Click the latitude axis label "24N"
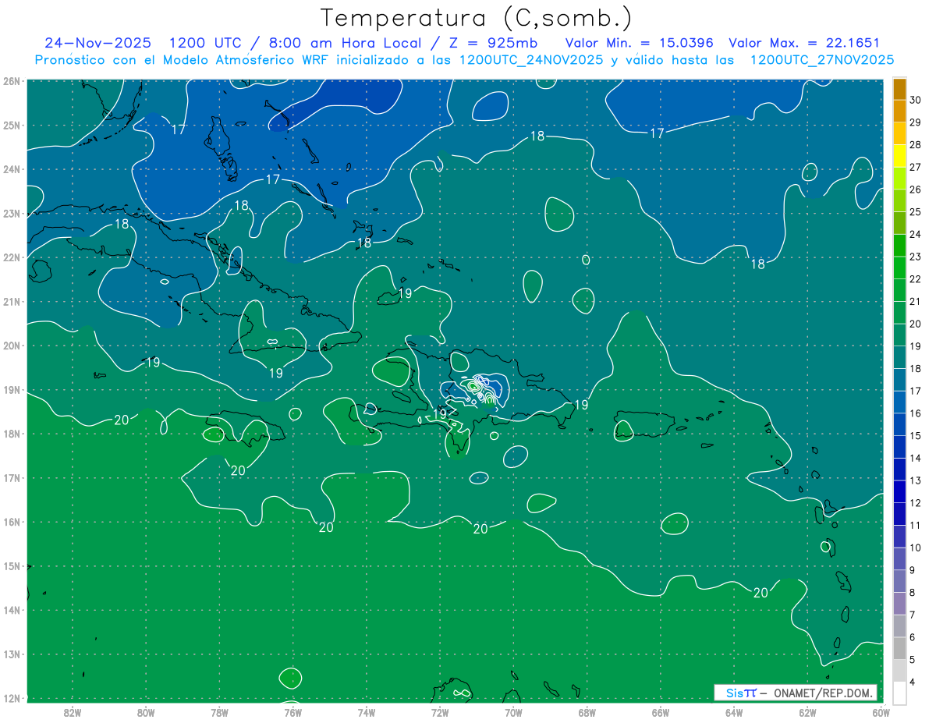The height and width of the screenshot is (723, 936). (x=12, y=169)
